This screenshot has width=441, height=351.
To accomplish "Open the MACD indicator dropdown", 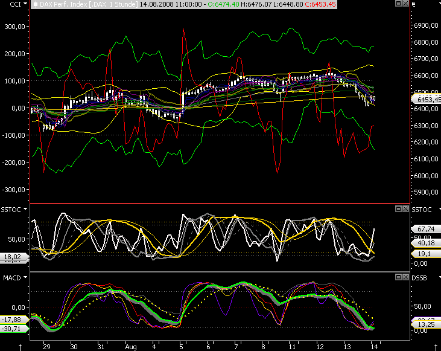I will [x=25, y=277].
